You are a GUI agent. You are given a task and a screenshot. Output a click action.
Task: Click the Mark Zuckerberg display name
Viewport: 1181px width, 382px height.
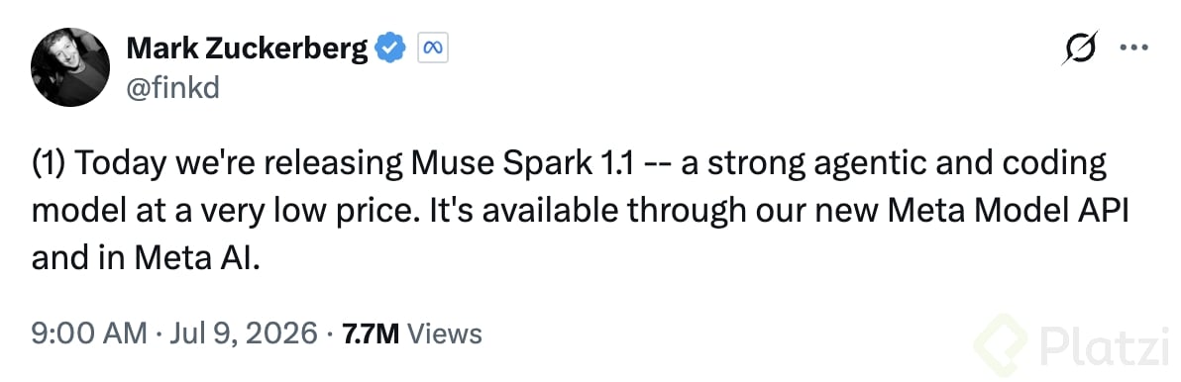coord(248,48)
